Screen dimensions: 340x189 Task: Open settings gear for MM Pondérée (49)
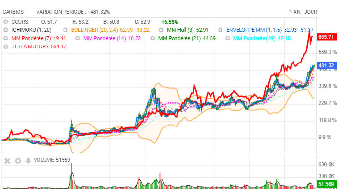point(228,38)
